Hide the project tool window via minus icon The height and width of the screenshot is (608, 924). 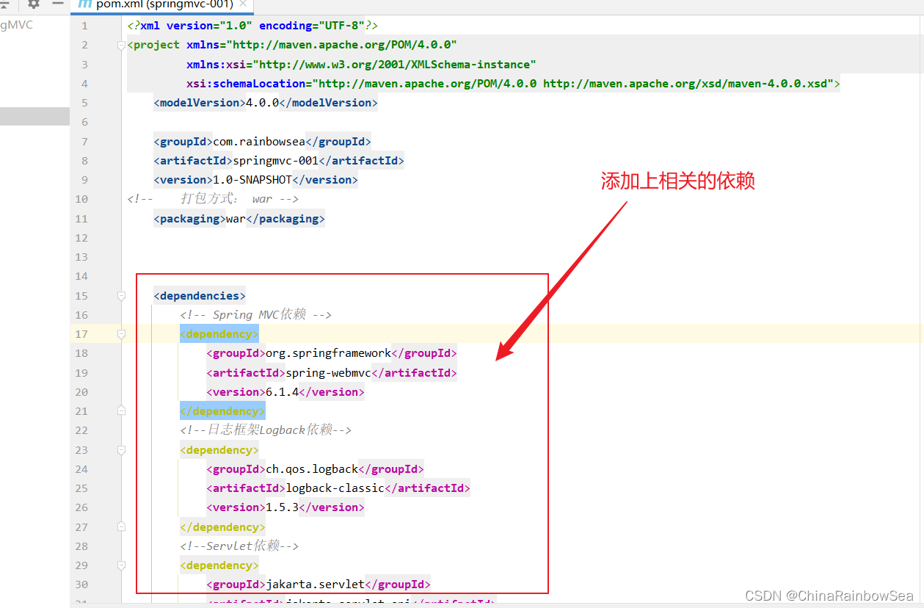[x=57, y=4]
